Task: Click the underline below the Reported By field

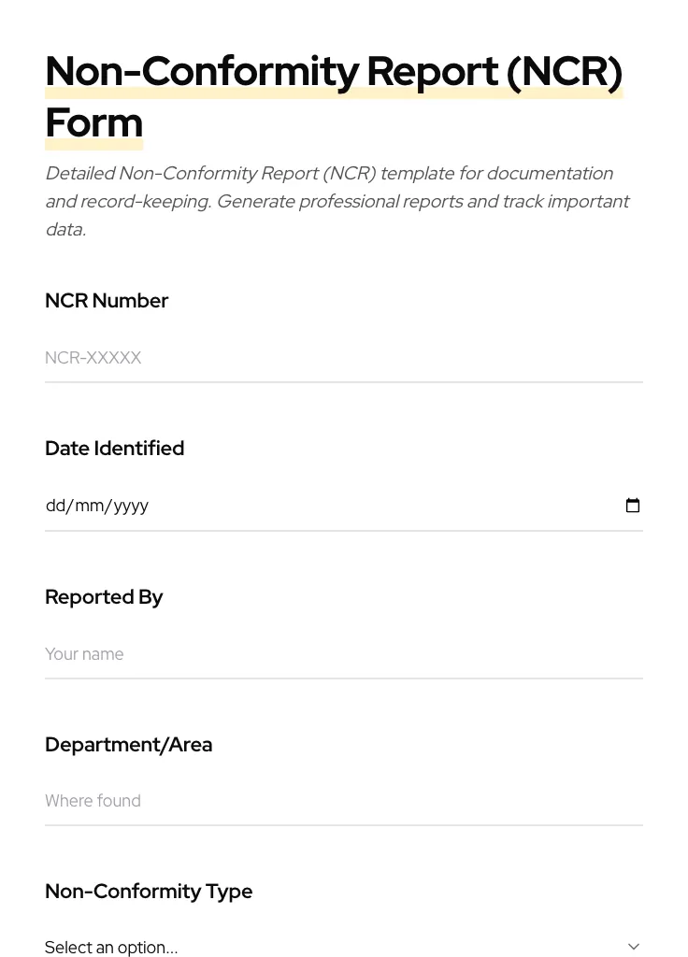Action: point(344,677)
